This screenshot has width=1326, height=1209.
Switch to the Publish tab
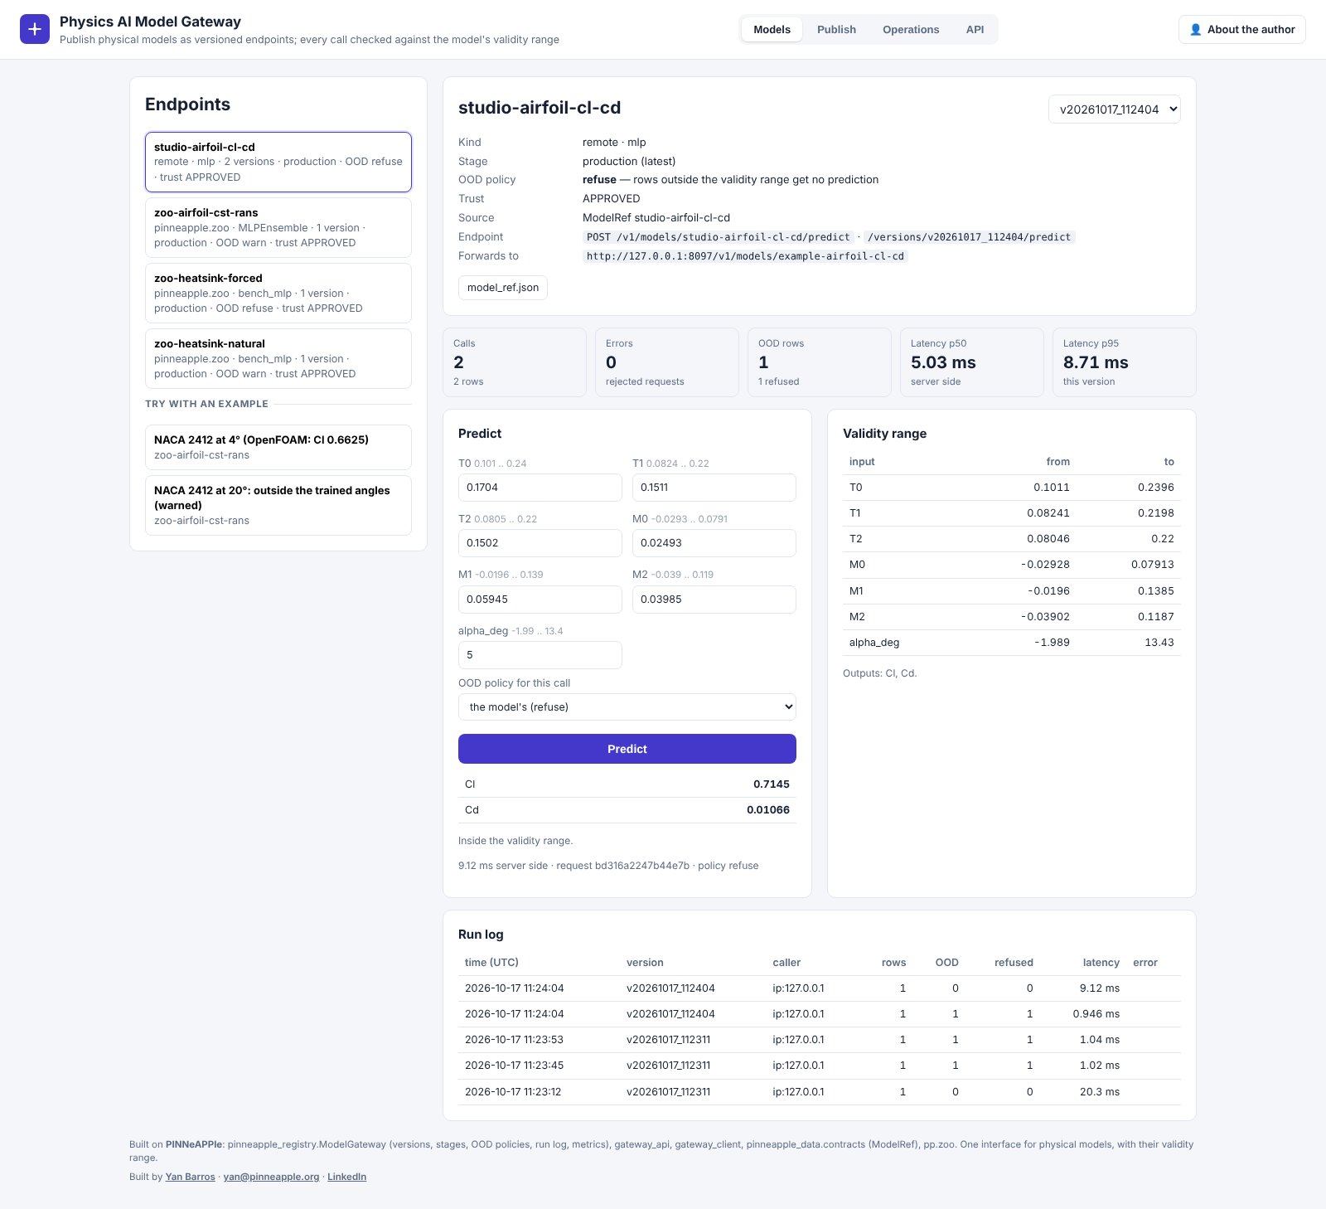tap(836, 29)
